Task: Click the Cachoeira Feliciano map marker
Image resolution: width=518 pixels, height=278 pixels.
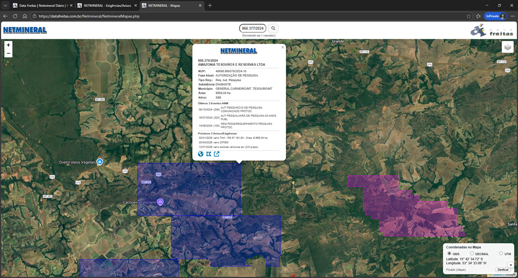Action: [160, 202]
